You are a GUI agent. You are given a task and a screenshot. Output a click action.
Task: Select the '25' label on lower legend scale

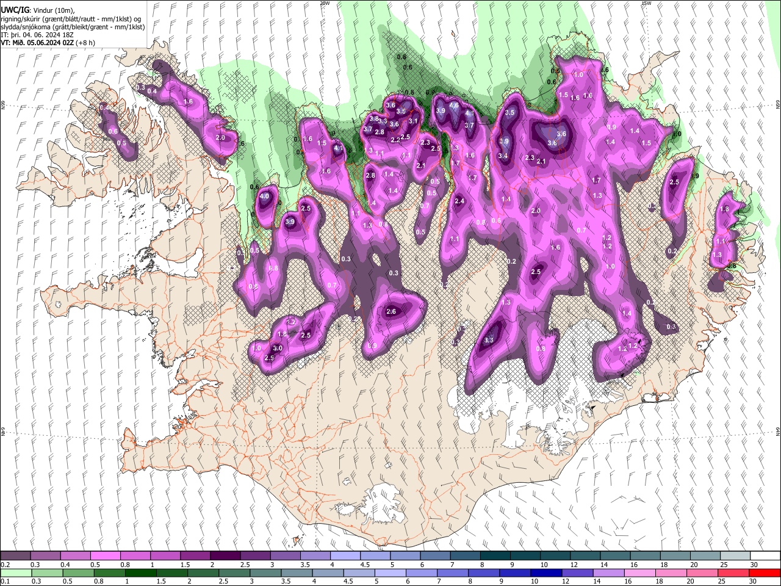pos(721,581)
